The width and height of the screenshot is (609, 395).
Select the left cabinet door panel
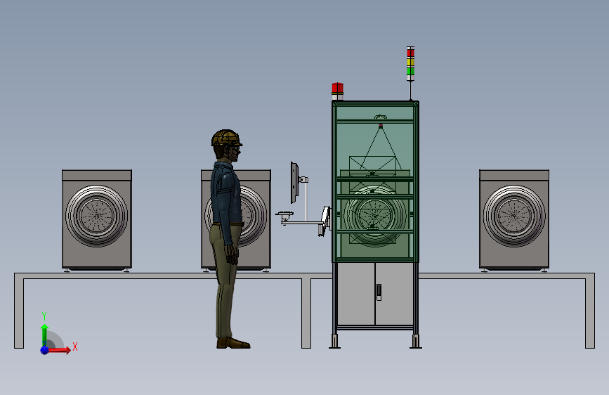(x=355, y=294)
